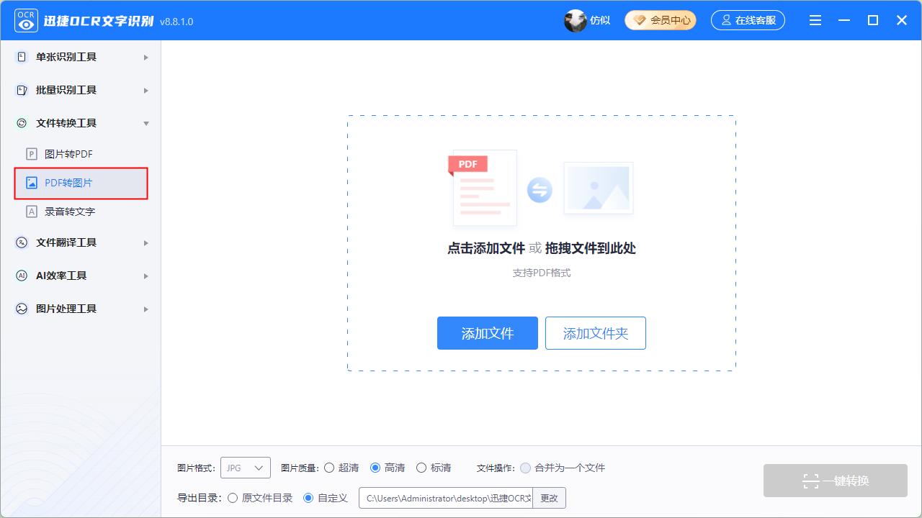Image resolution: width=922 pixels, height=518 pixels.
Task: Click the PDF document illustration icon
Action: click(x=483, y=188)
